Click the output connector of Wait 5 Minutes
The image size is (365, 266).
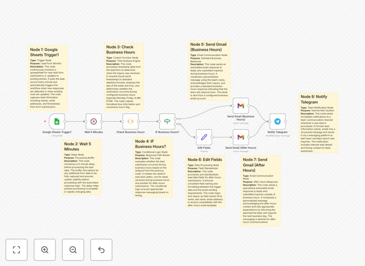[102, 121]
